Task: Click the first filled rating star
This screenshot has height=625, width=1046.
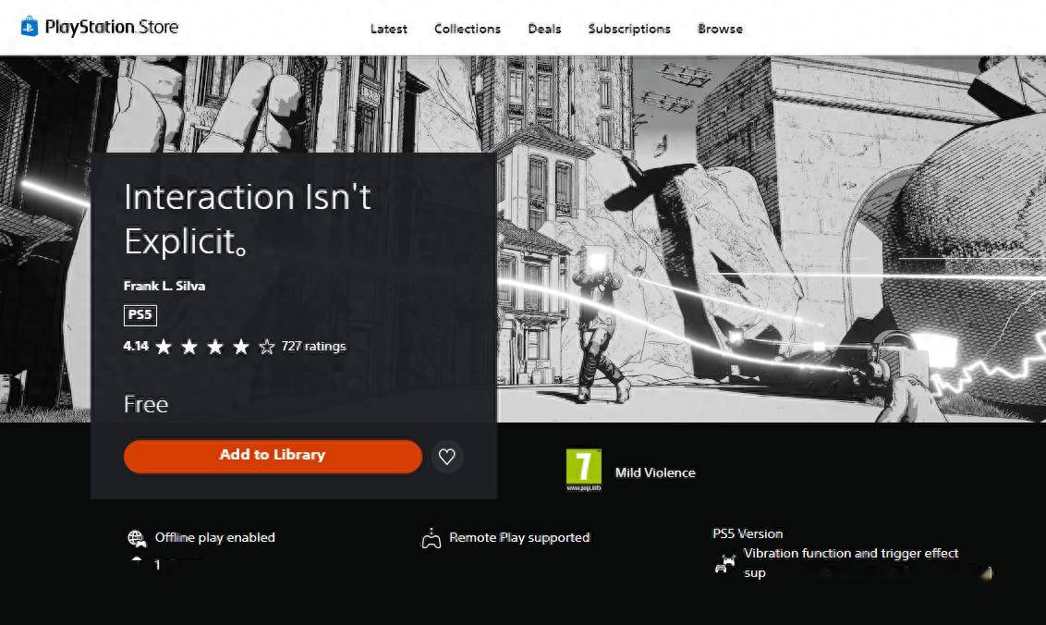Action: click(x=164, y=347)
